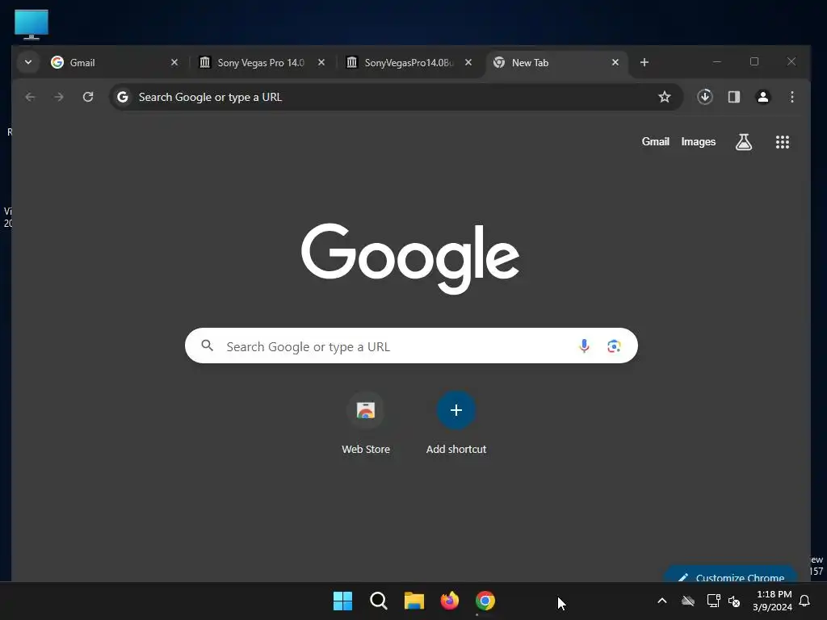Launch Firefox from the taskbar
This screenshot has height=620, width=827.
(x=449, y=601)
